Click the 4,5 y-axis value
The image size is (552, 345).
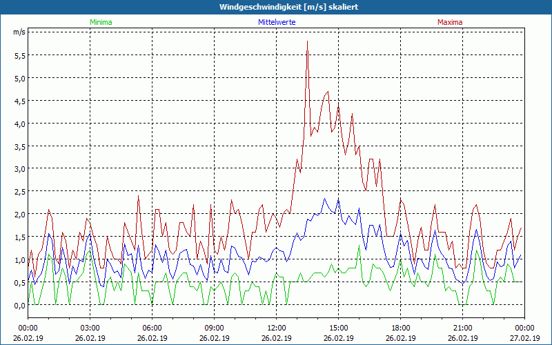[20, 101]
